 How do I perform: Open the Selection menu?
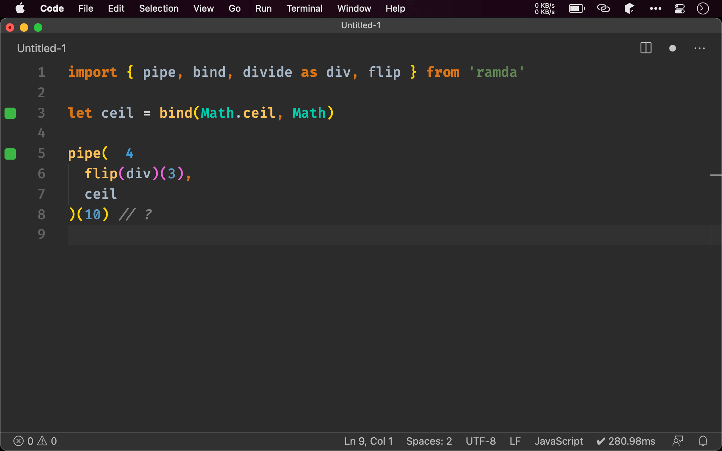pyautogui.click(x=159, y=8)
